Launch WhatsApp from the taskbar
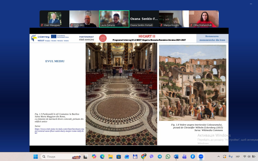This screenshot has width=258, height=161. coord(168,156)
